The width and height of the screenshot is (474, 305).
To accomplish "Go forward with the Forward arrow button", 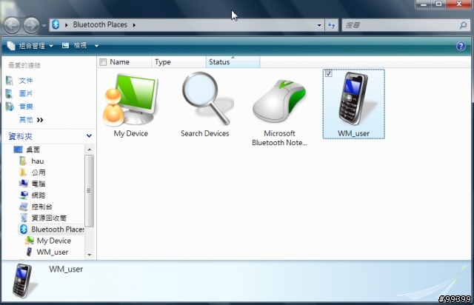I will 31,25.
